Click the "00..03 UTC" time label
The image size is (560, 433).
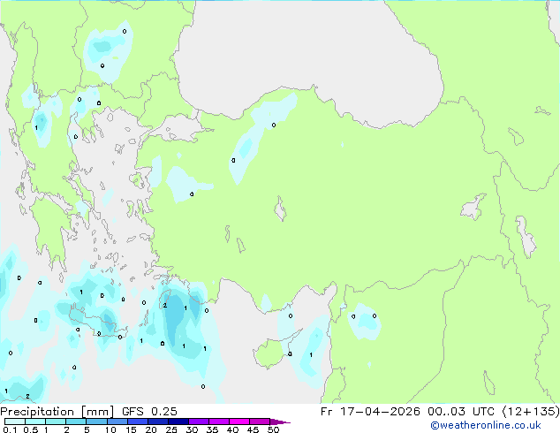click(x=461, y=412)
